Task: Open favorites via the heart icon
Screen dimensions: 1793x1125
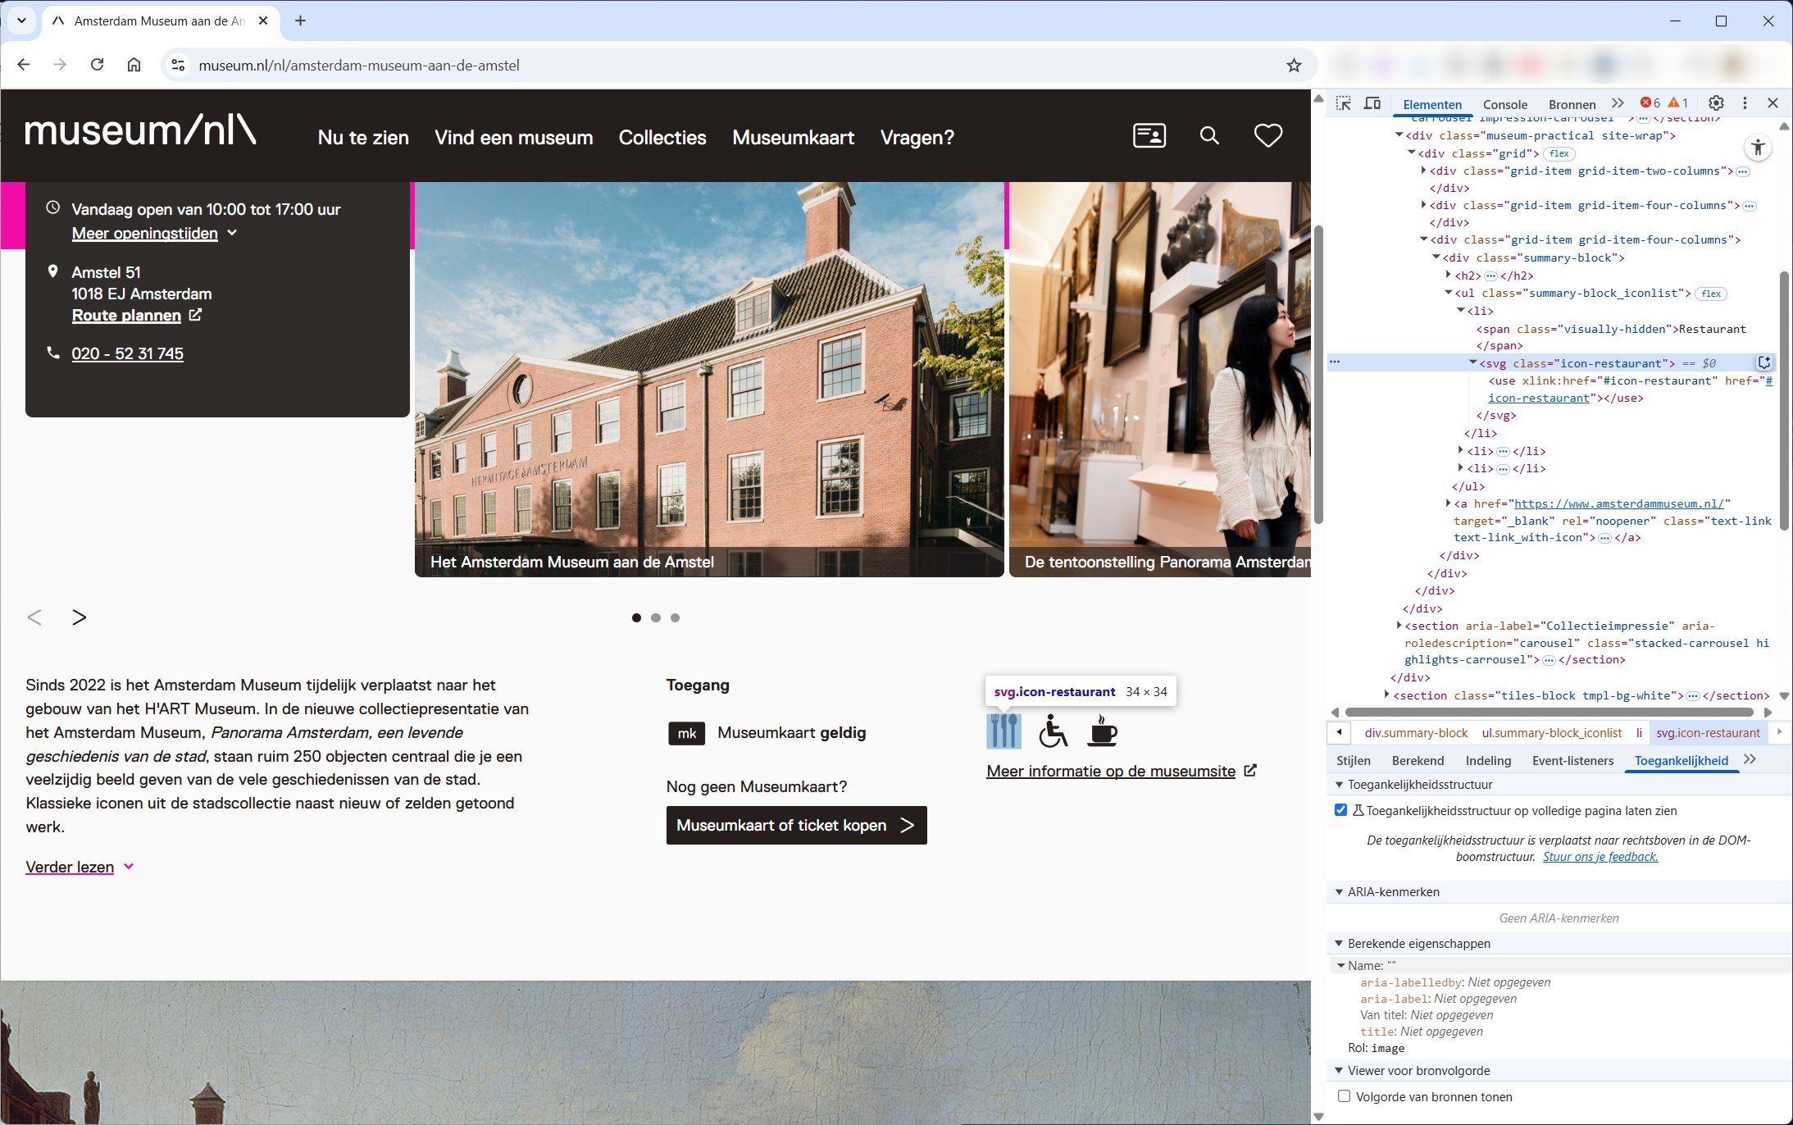Action: [1268, 135]
